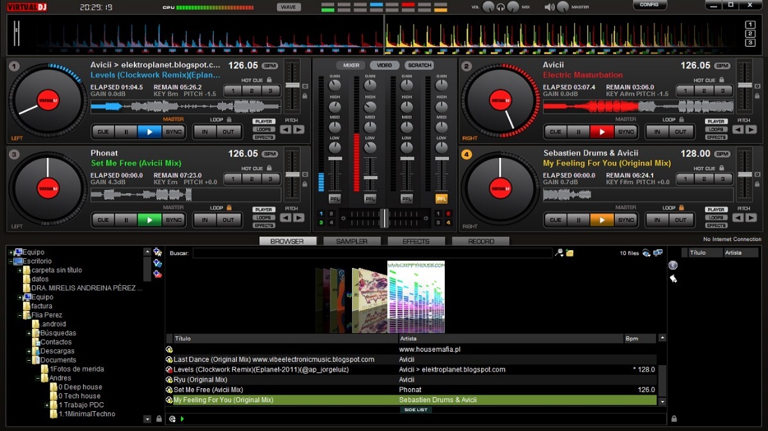Click the deck 1 pitch slider
This screenshot has width=768, height=431.
click(292, 85)
